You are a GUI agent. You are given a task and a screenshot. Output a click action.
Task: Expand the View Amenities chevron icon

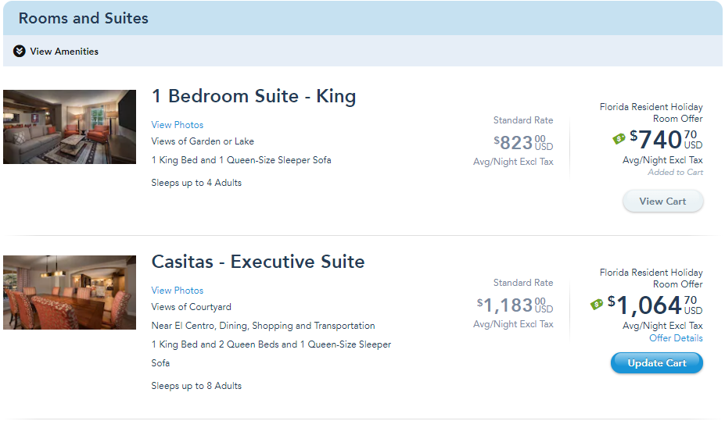click(19, 51)
